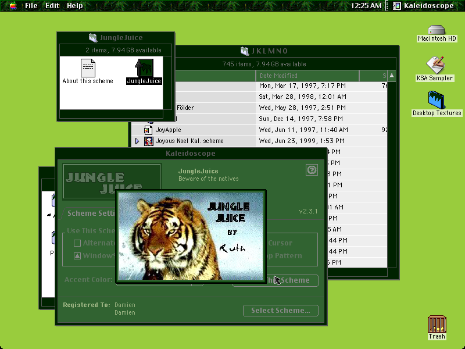Dismiss the Jungle Juice tiger splash image
This screenshot has height=349, width=465.
[x=191, y=236]
